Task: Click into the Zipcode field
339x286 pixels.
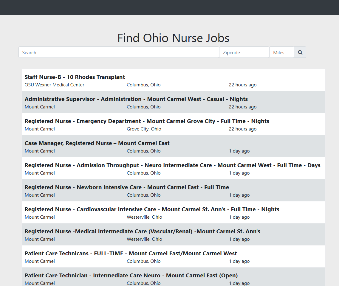Action: [x=244, y=52]
